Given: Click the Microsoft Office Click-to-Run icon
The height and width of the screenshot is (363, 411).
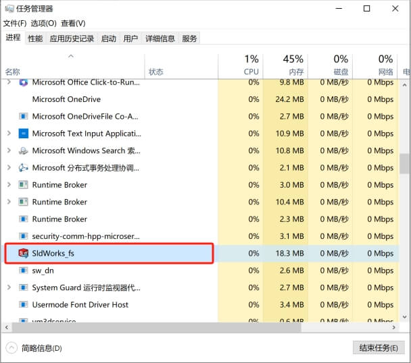Looking at the screenshot, I should click(x=24, y=82).
